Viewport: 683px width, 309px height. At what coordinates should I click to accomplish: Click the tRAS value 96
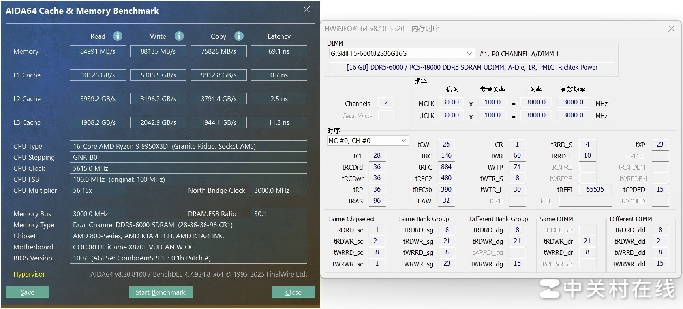coord(377,201)
